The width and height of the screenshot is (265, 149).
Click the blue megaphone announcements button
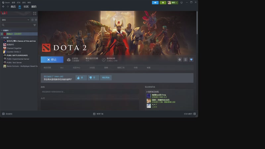[x=155, y=3]
